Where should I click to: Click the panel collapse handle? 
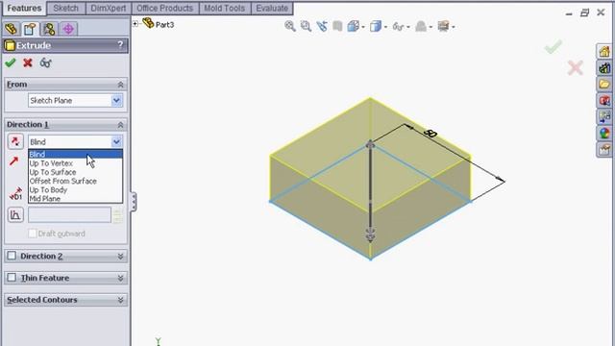134,202
